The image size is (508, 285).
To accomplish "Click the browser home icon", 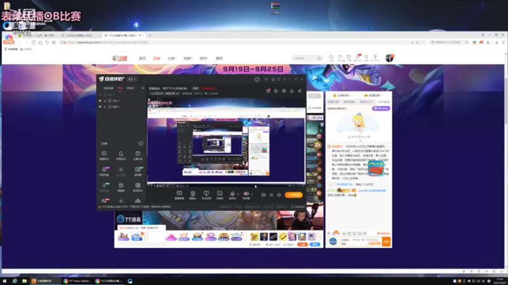I will pyautogui.click(x=40, y=42).
